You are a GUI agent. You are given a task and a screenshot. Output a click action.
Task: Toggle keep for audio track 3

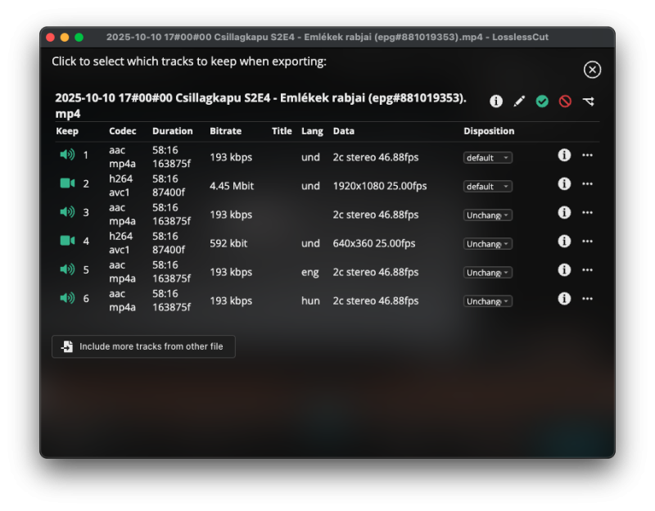pyautogui.click(x=67, y=212)
